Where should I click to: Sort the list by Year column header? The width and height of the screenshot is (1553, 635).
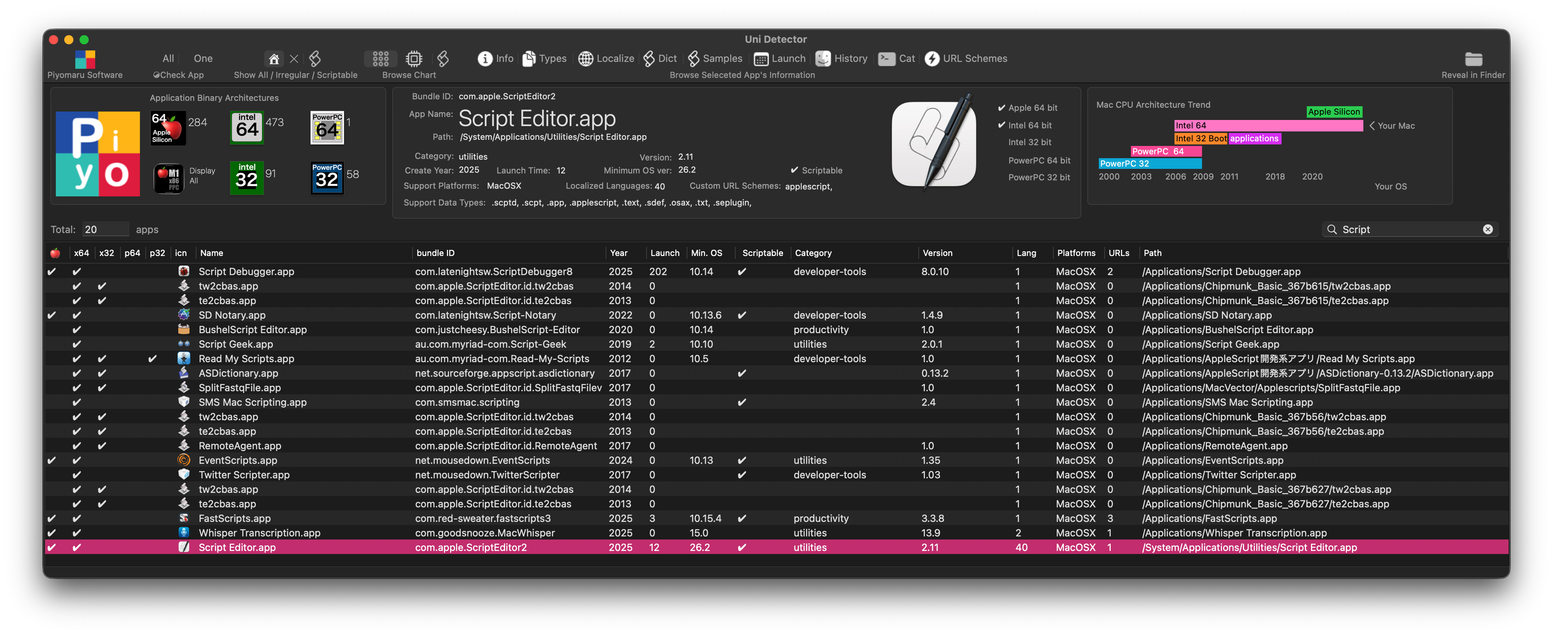coord(619,253)
